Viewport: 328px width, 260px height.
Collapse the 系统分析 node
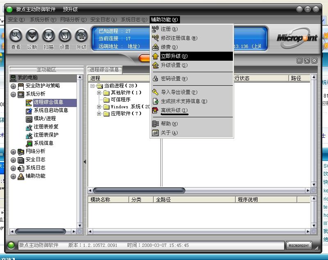[x=13, y=94]
